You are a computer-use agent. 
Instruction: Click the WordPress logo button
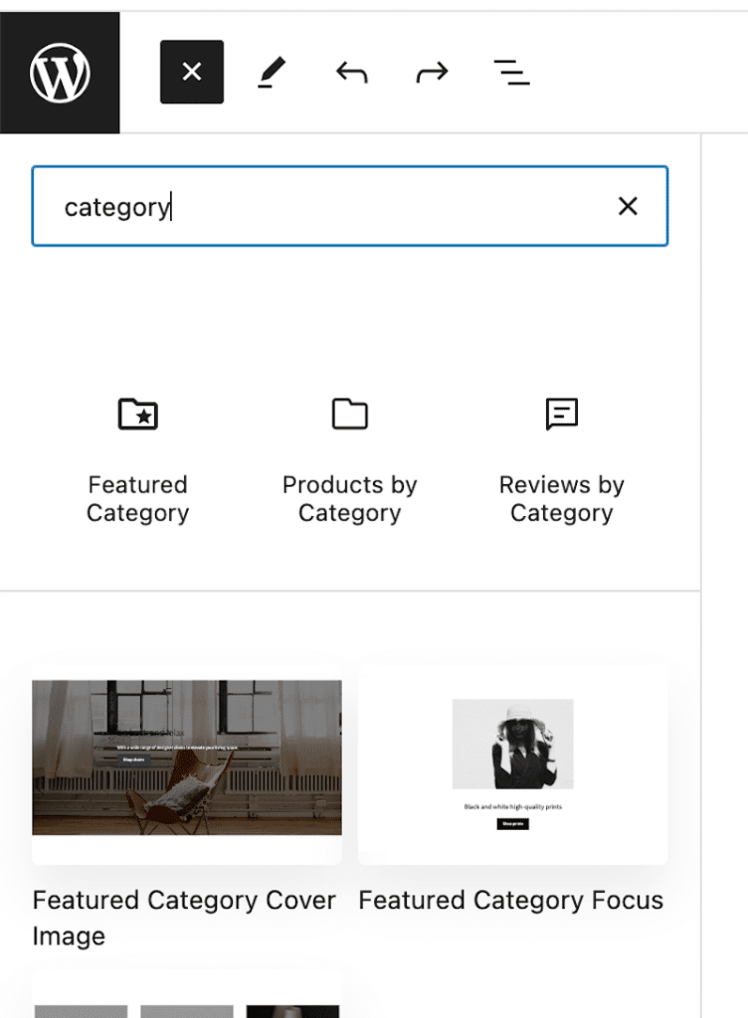[x=60, y=72]
